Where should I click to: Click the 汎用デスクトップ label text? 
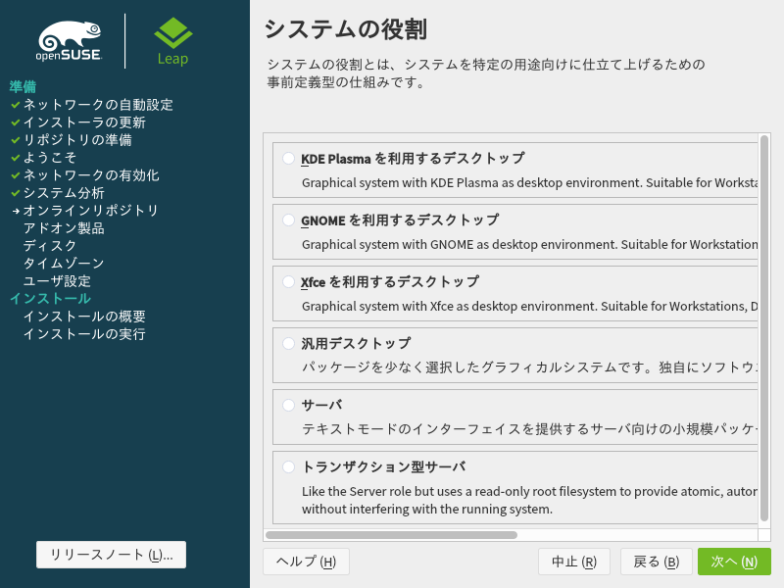(356, 344)
